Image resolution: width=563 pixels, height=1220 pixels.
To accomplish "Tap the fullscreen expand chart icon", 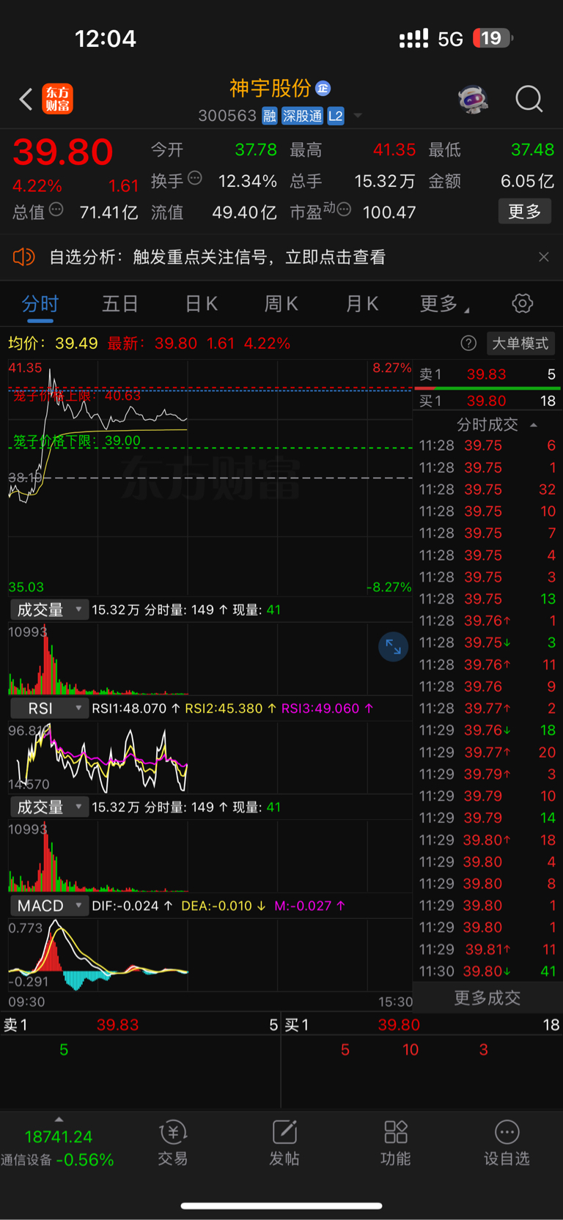I will click(393, 646).
